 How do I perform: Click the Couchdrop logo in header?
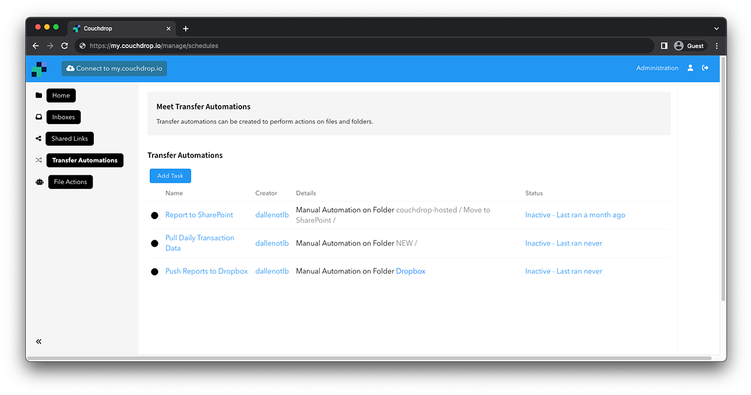39,69
